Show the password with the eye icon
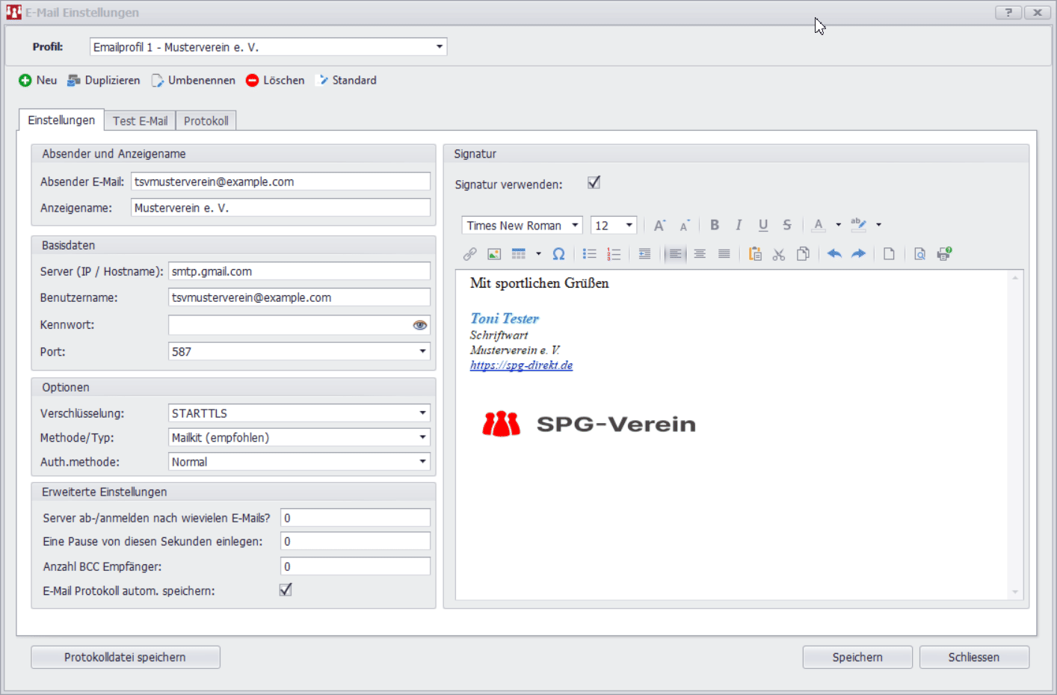The width and height of the screenshot is (1057, 695). point(420,325)
